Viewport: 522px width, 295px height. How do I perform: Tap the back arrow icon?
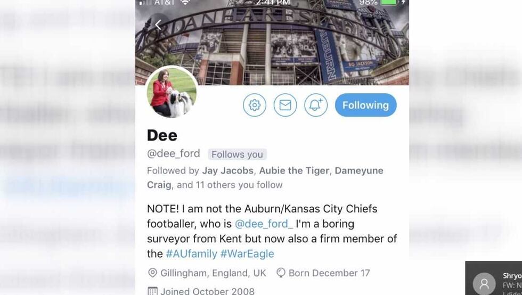click(158, 24)
